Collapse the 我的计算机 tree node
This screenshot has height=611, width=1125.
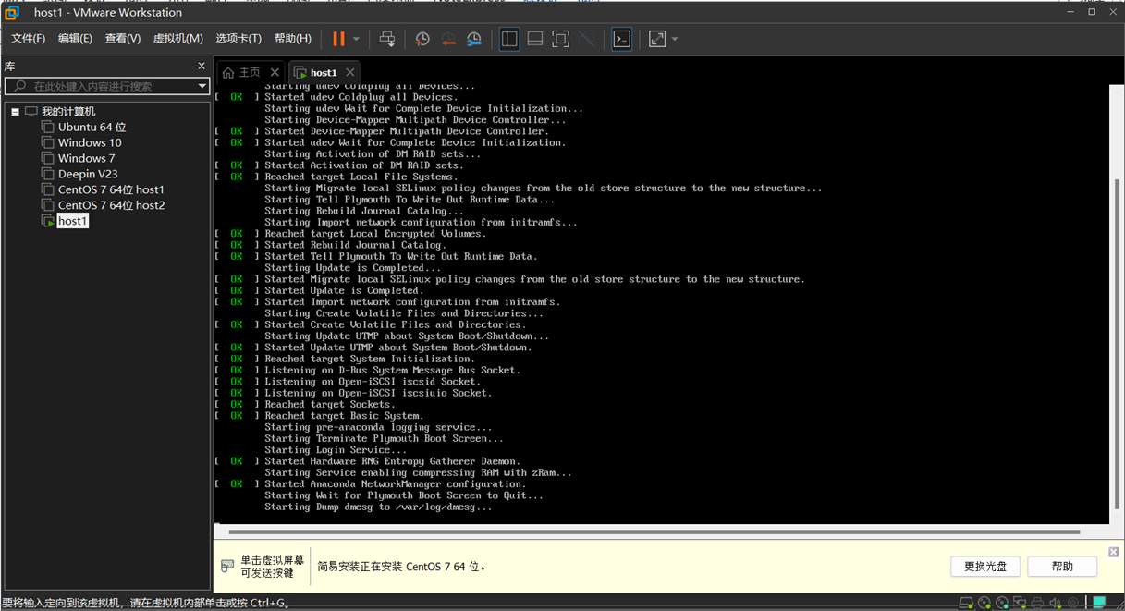pyautogui.click(x=16, y=112)
